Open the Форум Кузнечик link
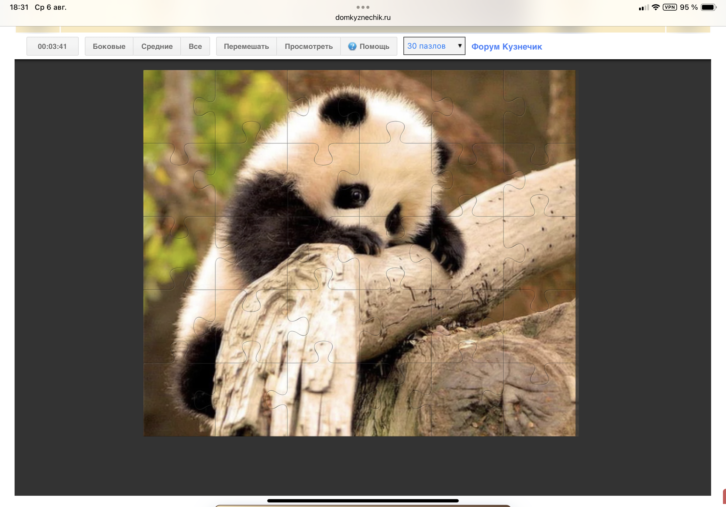The width and height of the screenshot is (726, 507). tap(506, 47)
